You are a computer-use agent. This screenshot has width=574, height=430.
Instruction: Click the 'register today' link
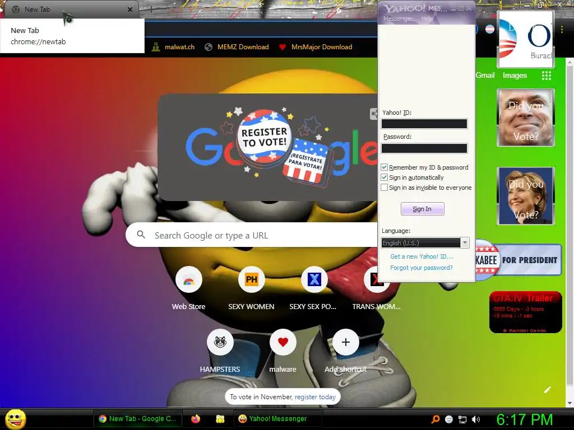(x=315, y=397)
